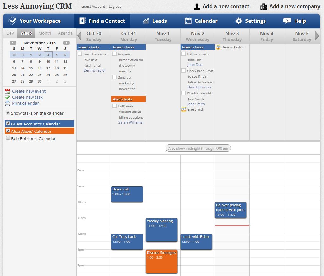This screenshot has height=276, width=324.
Task: Open John Doe contact link
Action: tap(195, 65)
